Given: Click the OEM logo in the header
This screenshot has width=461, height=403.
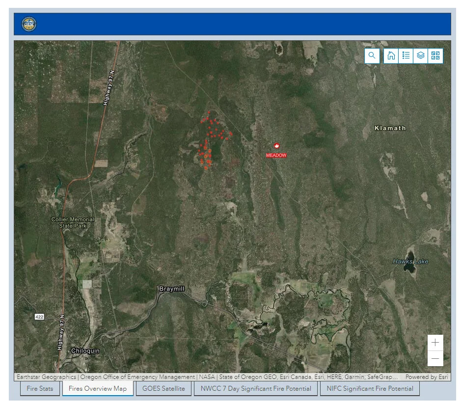Looking at the screenshot, I should [x=28, y=24].
